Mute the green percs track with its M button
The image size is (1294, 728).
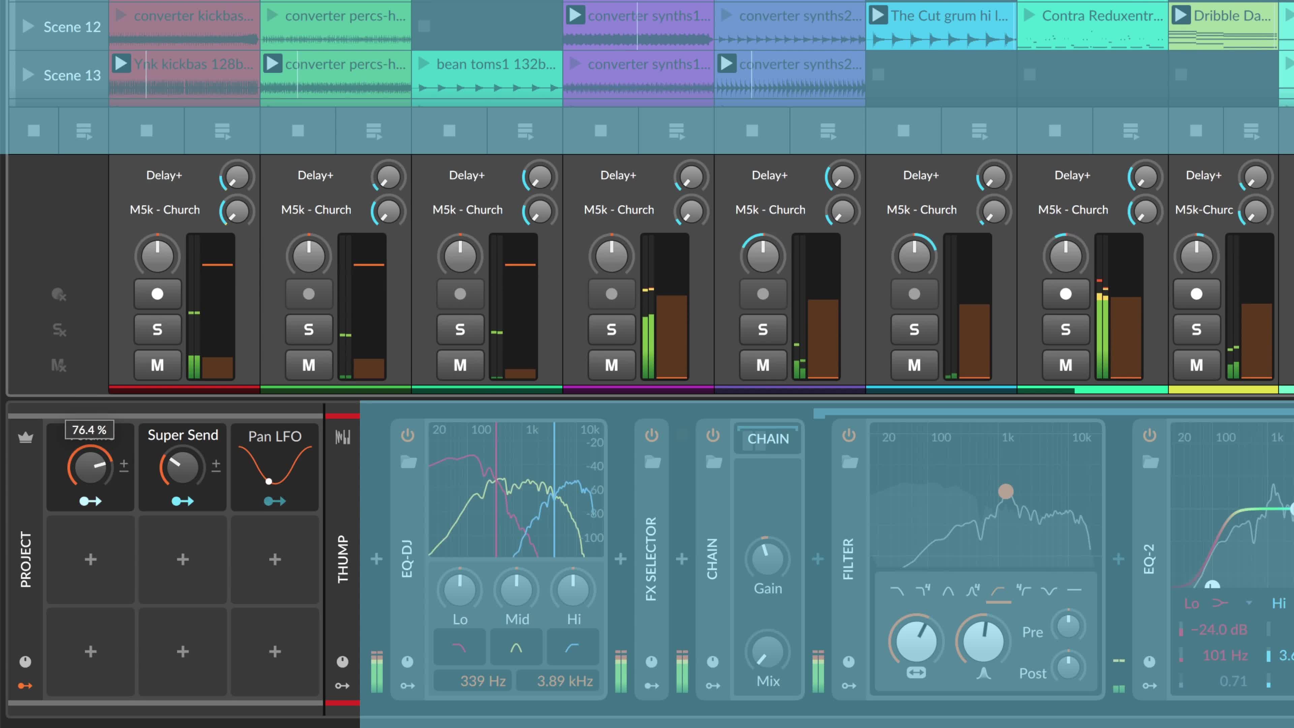click(x=308, y=365)
